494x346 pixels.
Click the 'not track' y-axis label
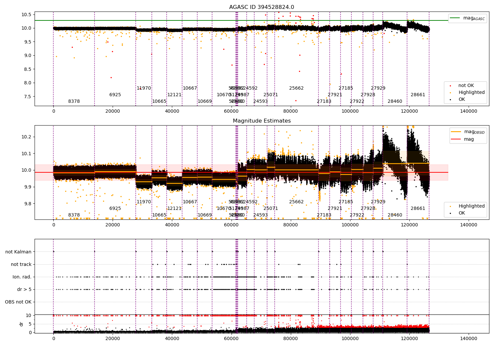click(21, 265)
